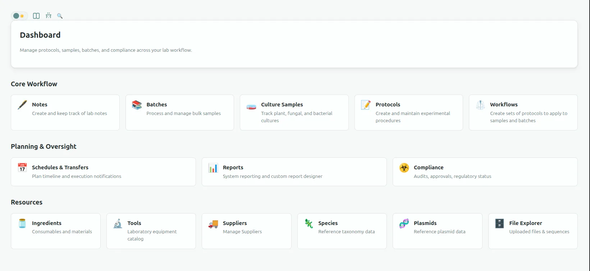
Task: Click "Reference taxonomy data" description
Action: pyautogui.click(x=347, y=231)
